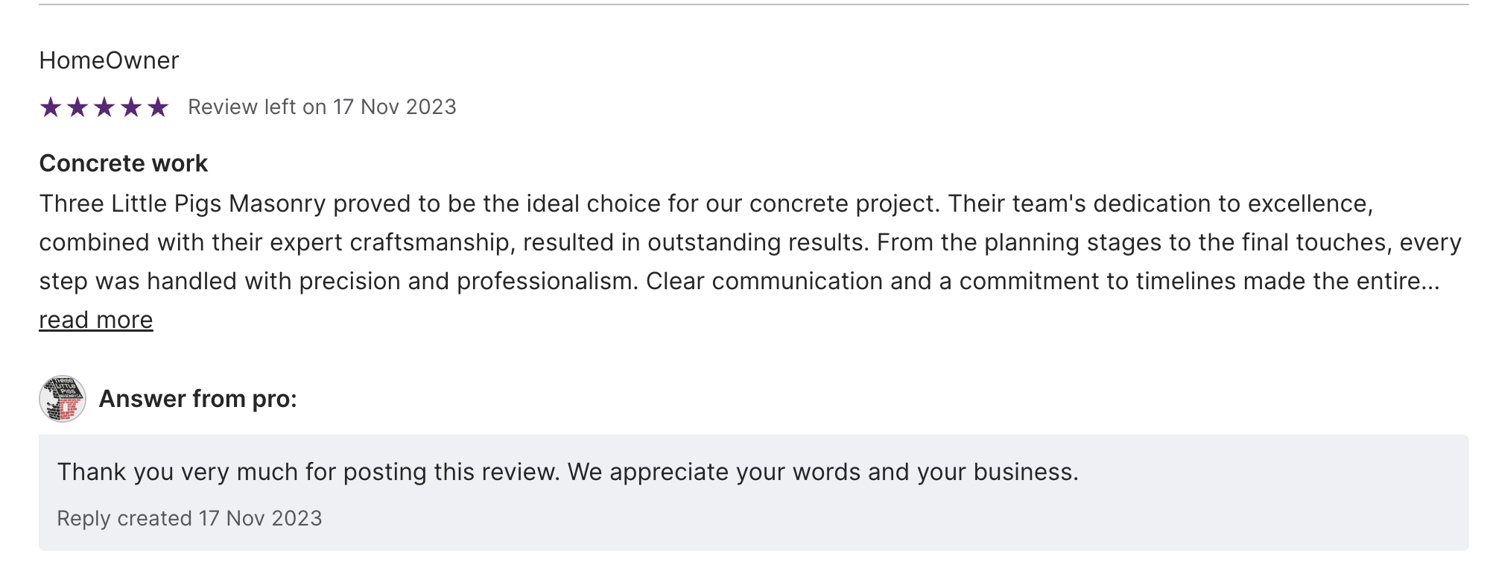This screenshot has width=1490, height=568.
Task: Click the review line starting 'Three Little Pigs Masonry proved'
Action: pyautogui.click(x=705, y=203)
